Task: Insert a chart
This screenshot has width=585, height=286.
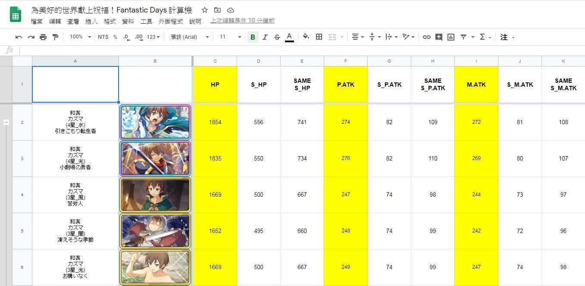Action: click(451, 37)
